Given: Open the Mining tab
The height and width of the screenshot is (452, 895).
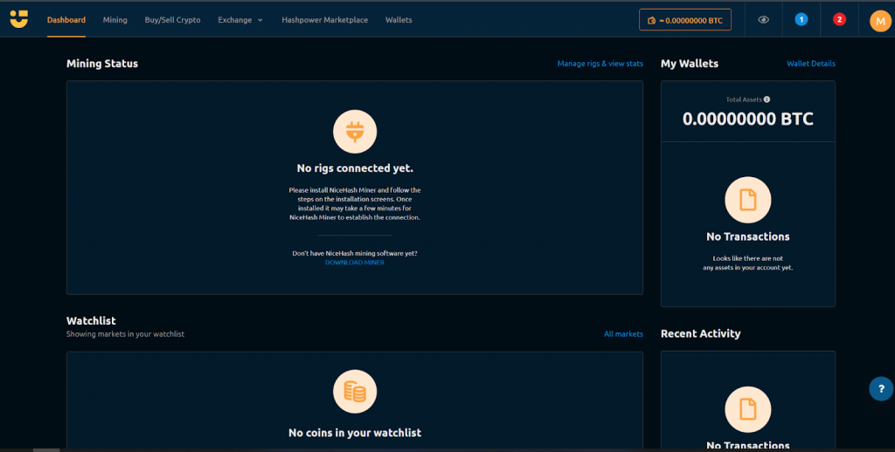Looking at the screenshot, I should click(114, 20).
